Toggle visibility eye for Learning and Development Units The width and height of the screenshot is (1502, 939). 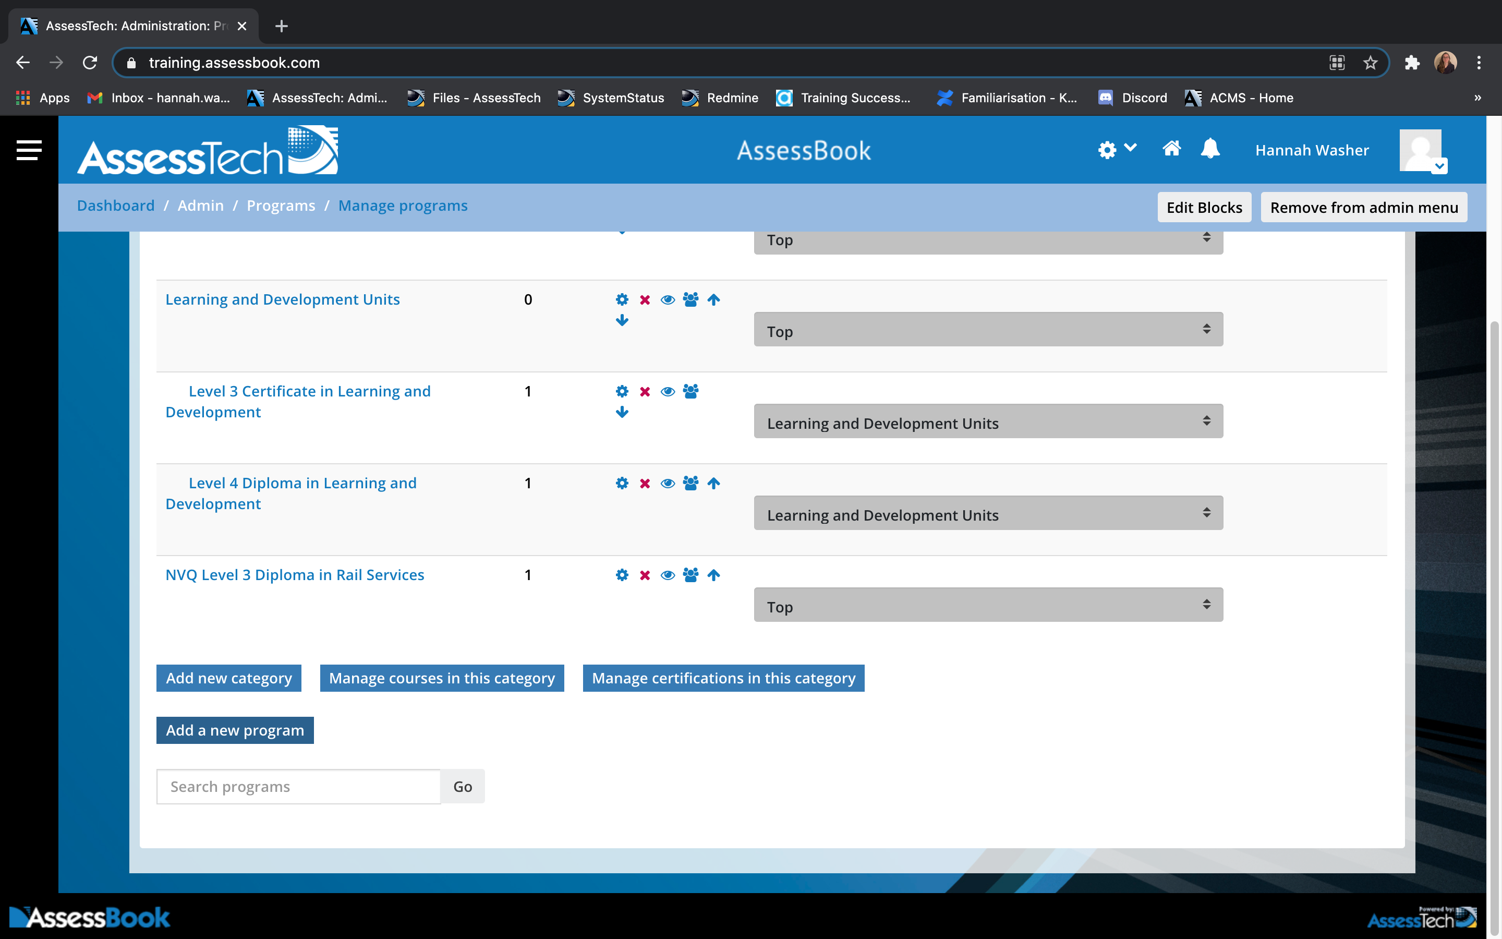[x=668, y=300]
